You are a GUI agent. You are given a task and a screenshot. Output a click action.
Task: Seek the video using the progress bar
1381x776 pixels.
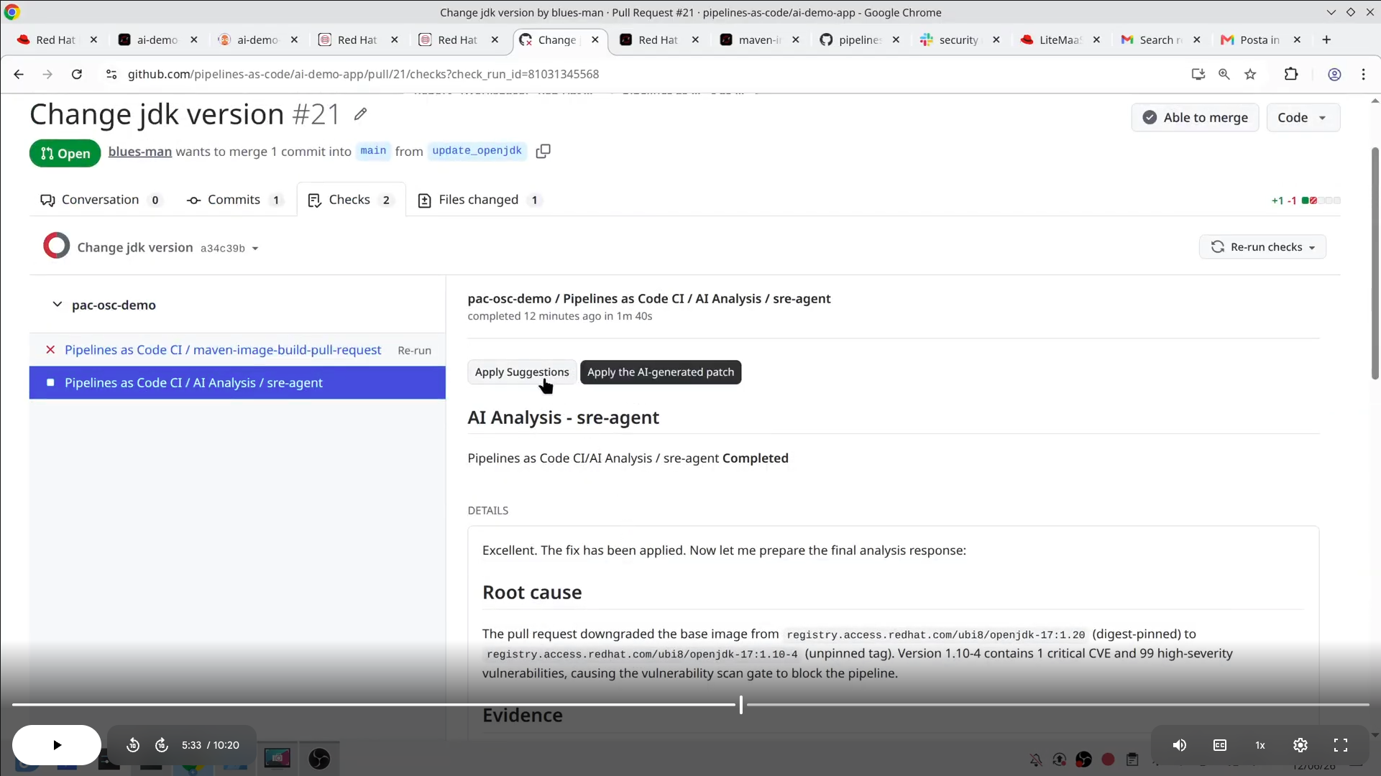(690, 705)
